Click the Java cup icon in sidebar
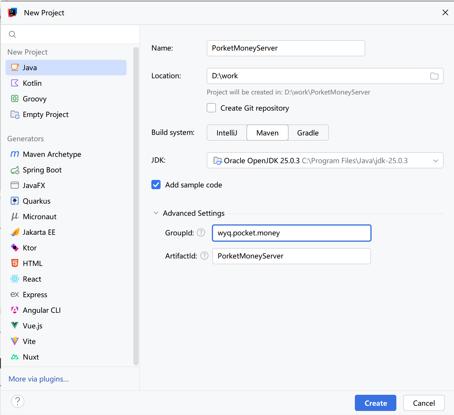Viewport: 454px width, 415px height. click(x=15, y=67)
